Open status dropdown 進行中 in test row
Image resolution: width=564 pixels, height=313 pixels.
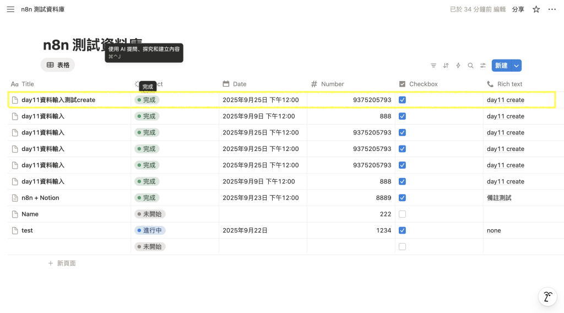pyautogui.click(x=150, y=230)
